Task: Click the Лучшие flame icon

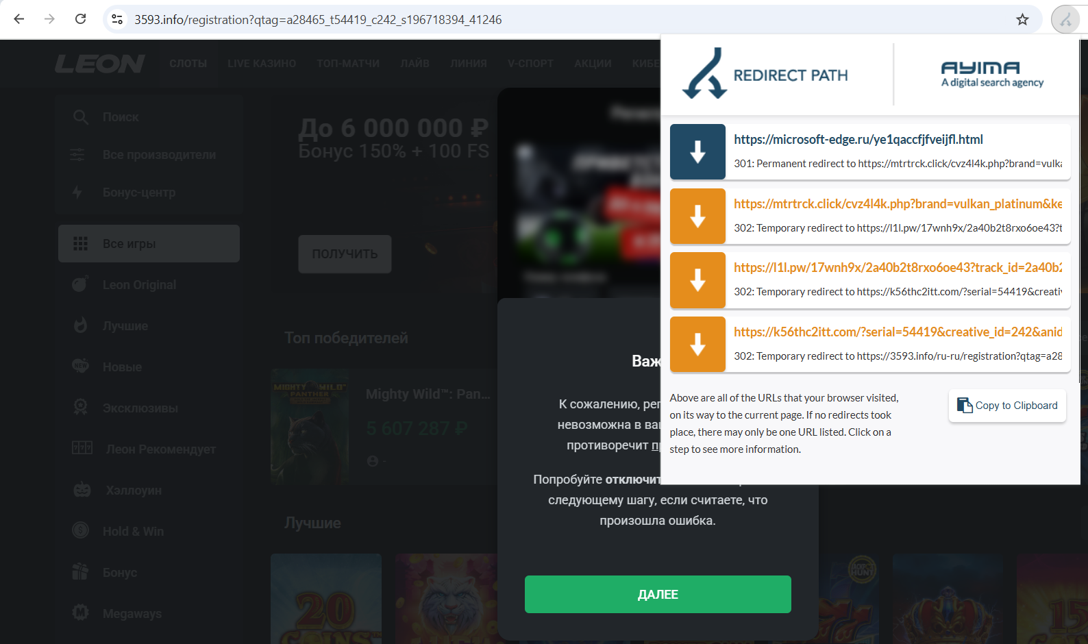Action: tap(80, 325)
